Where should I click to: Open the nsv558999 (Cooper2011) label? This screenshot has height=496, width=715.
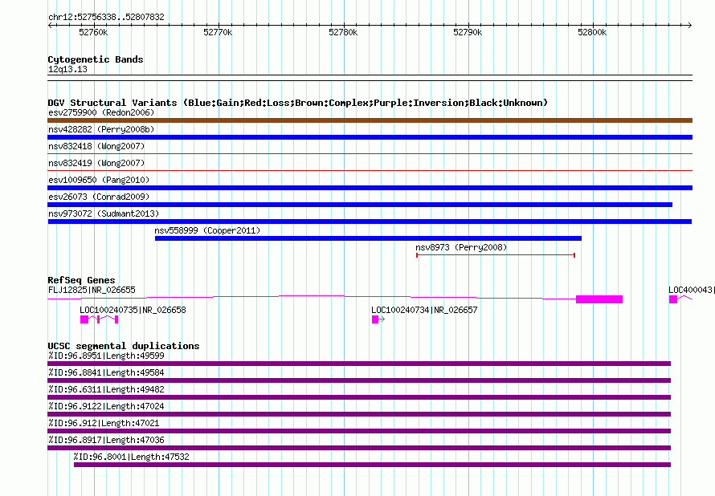[x=207, y=230]
